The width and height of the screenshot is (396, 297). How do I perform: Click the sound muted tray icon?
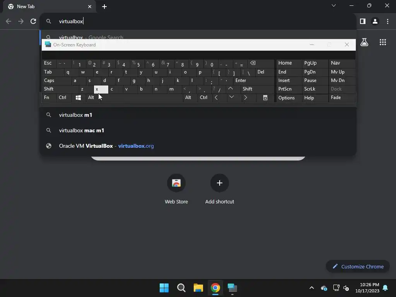pyautogui.click(x=346, y=288)
